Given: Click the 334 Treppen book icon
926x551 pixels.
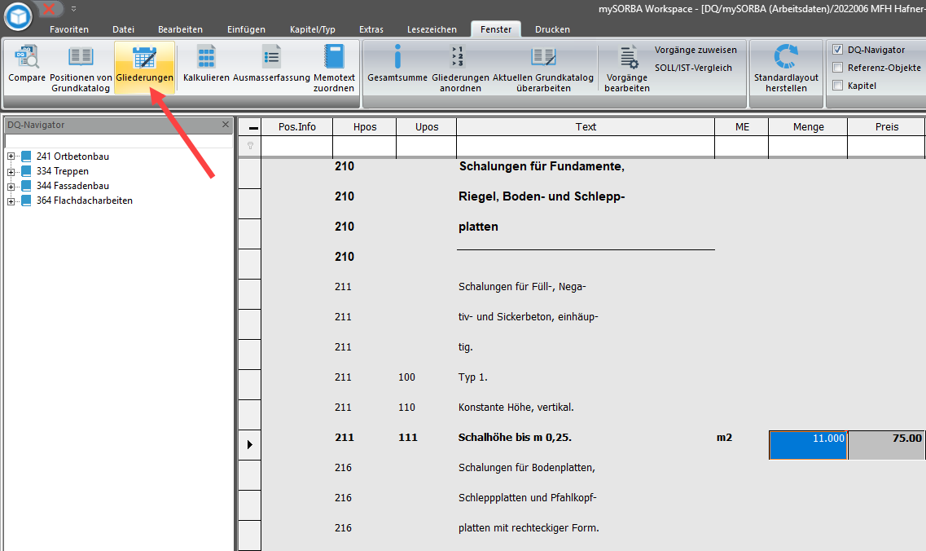Looking at the screenshot, I should coord(26,171).
